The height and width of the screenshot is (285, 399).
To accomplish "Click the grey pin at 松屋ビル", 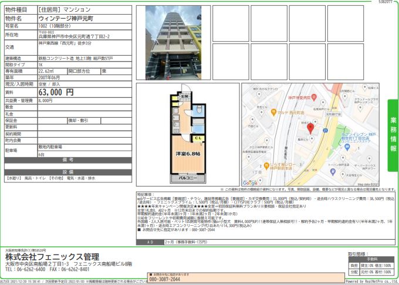I will (x=364, y=87).
